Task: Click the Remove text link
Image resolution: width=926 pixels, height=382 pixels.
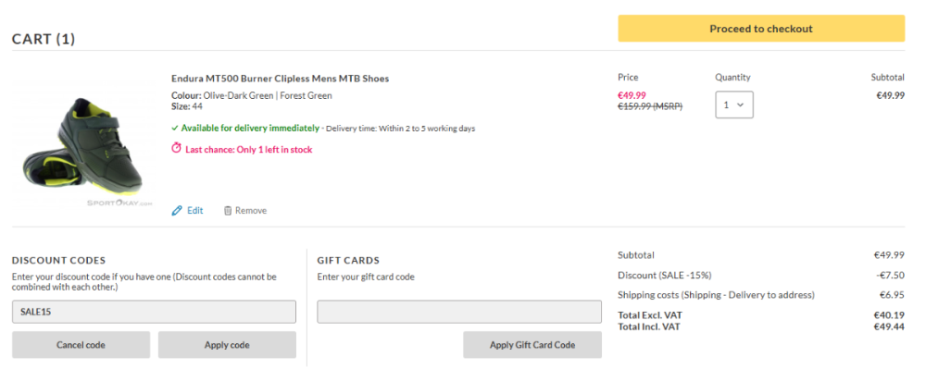Action: (x=250, y=211)
